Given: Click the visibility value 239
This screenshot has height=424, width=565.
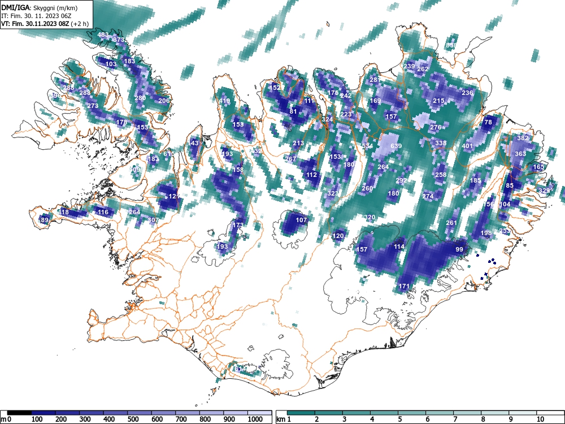Looking at the screenshot, I should [409, 66].
